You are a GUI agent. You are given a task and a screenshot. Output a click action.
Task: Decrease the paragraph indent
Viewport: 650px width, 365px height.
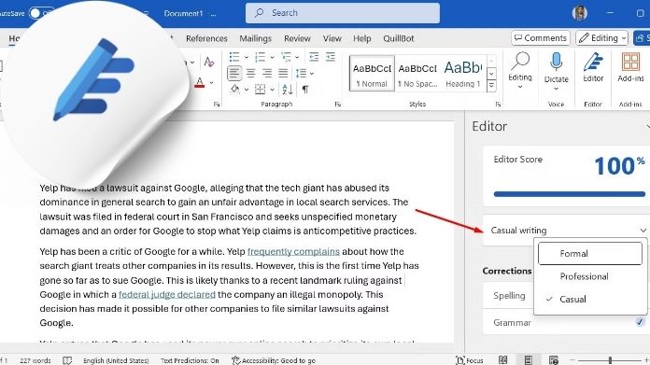point(314,57)
